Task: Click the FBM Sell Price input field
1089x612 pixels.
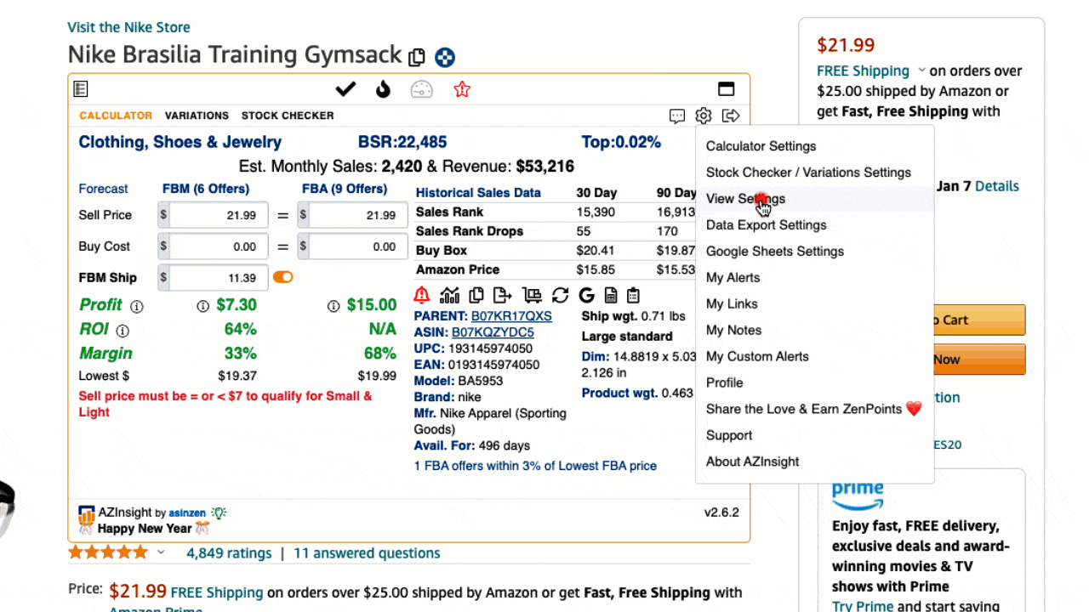Action: click(219, 216)
